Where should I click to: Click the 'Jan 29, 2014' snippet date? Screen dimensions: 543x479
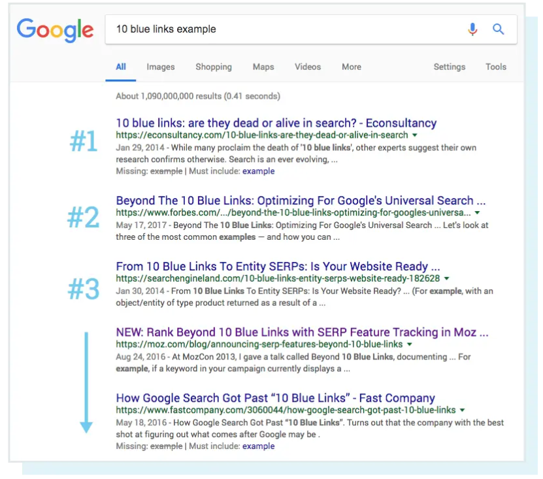coord(140,148)
